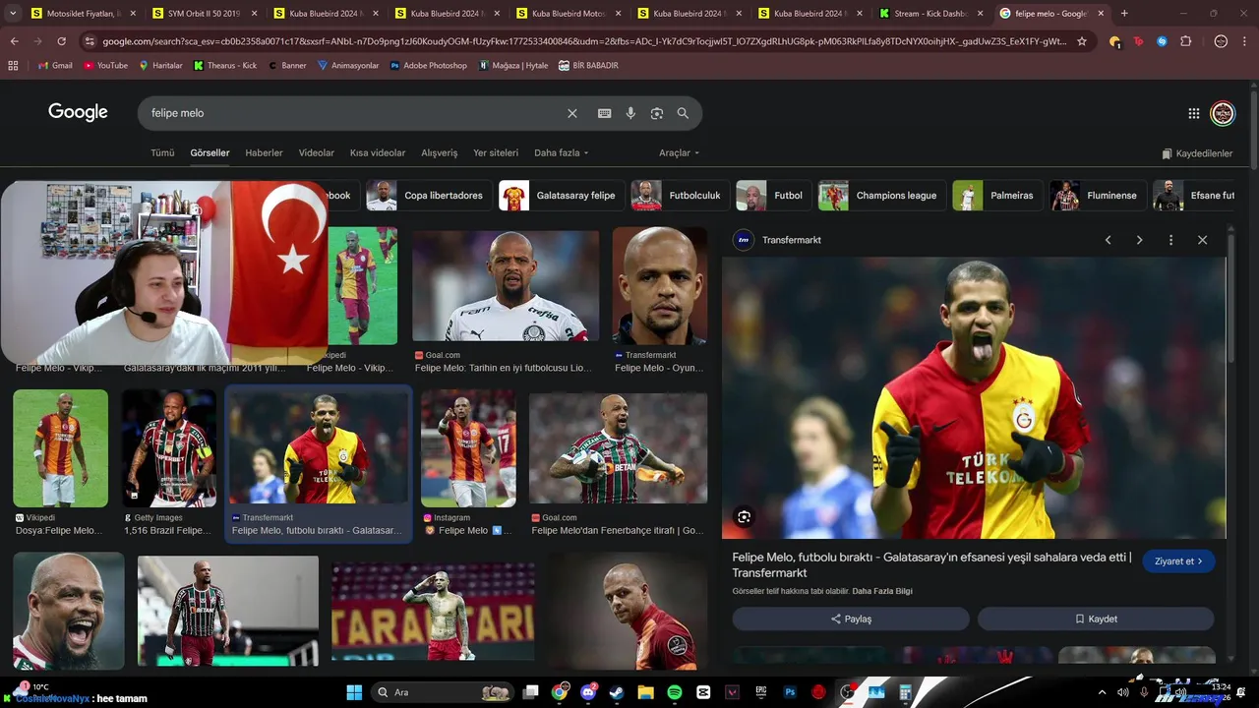Image resolution: width=1259 pixels, height=708 pixels.
Task: Open the Mağaza | Hytale bookmark
Action: coord(514,65)
